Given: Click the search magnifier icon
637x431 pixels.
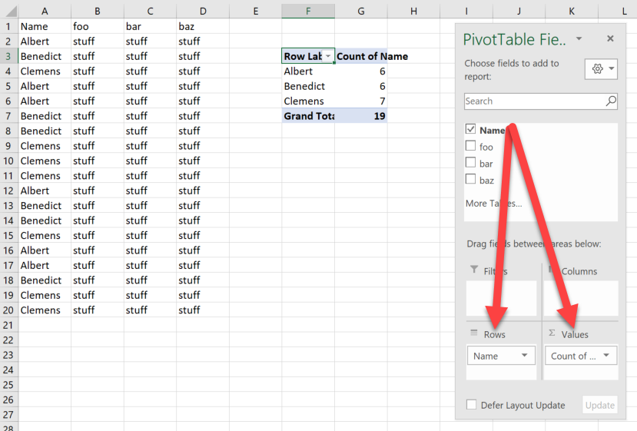Looking at the screenshot, I should click(611, 101).
